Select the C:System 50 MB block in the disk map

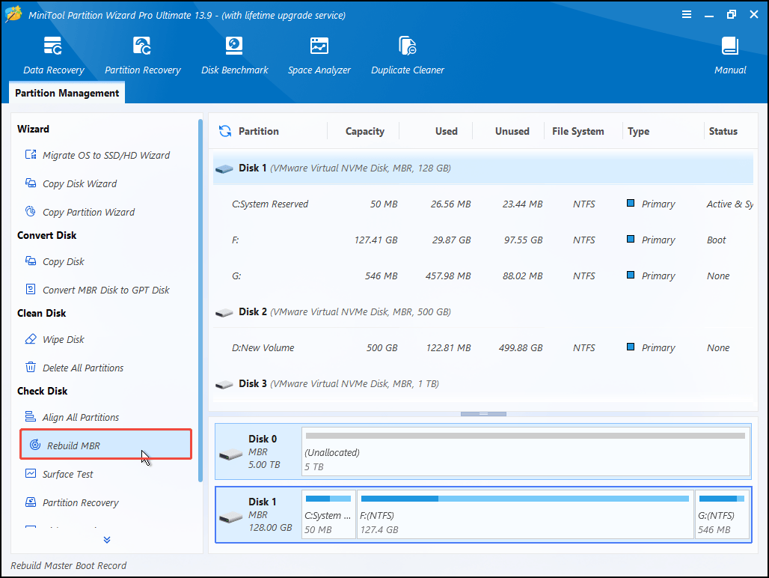coord(328,514)
